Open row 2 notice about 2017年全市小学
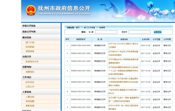Screen dimensions: 175x111 123,53
